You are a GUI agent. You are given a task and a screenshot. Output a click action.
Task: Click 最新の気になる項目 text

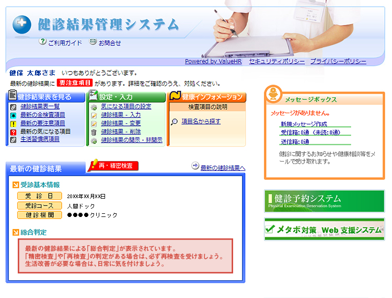[45, 132]
